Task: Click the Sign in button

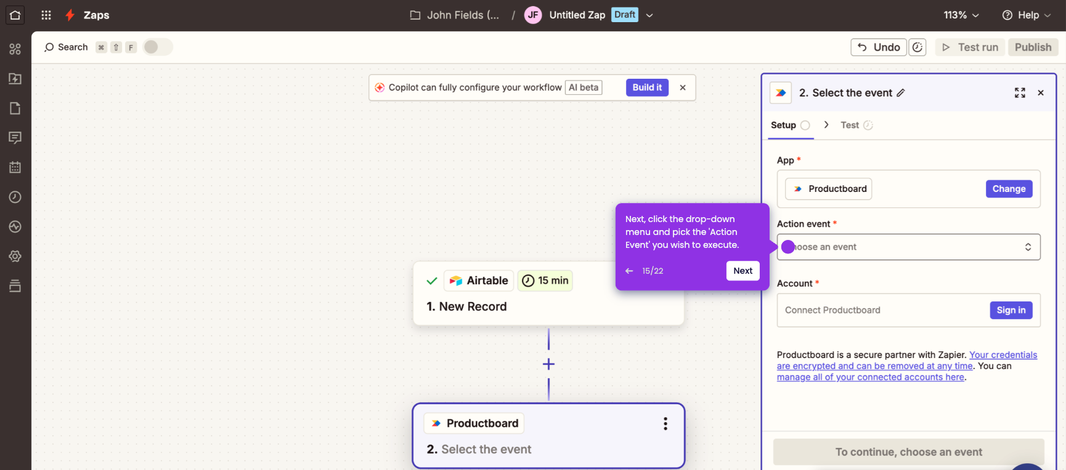Action: click(x=1011, y=310)
